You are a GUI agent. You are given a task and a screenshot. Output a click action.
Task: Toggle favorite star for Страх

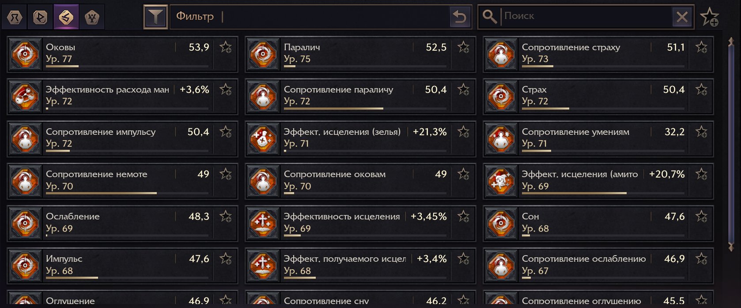click(x=701, y=89)
